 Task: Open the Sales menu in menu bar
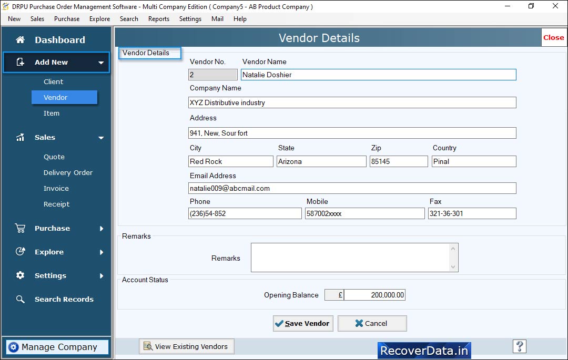pyautogui.click(x=37, y=19)
